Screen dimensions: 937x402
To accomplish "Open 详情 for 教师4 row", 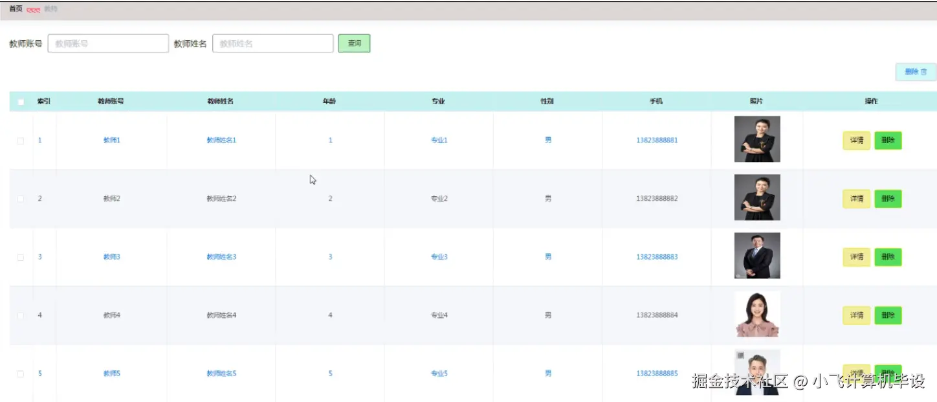I will click(x=856, y=315).
